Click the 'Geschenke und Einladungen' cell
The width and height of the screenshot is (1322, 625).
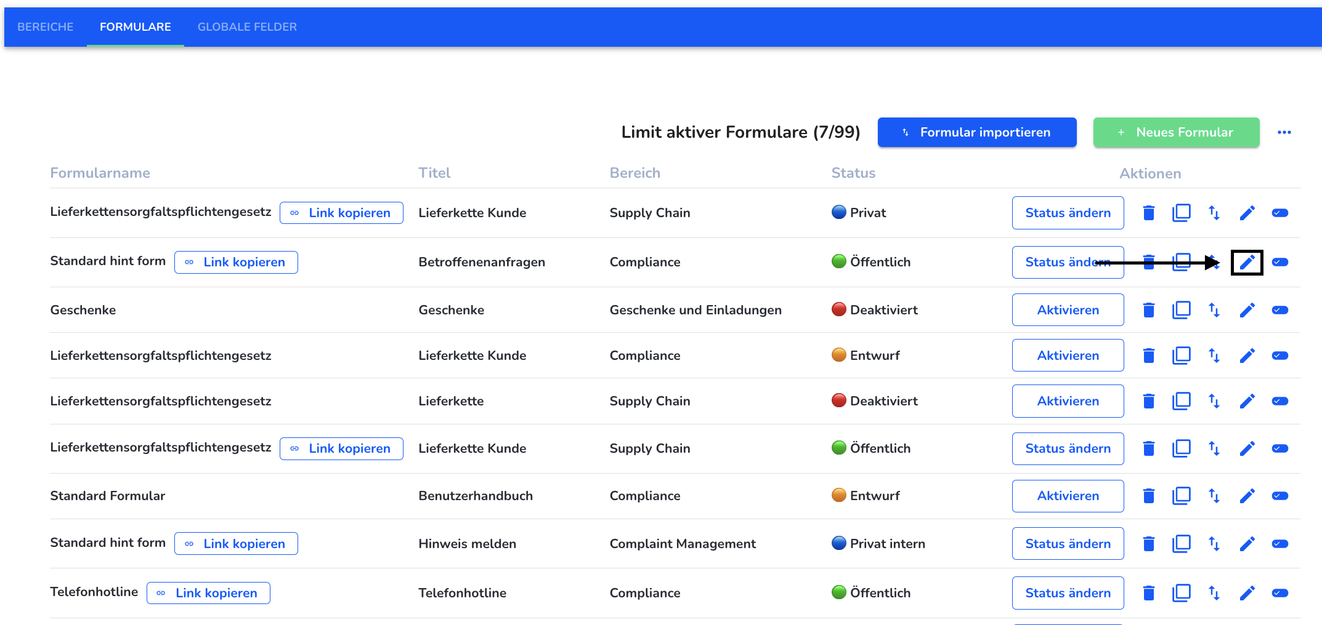pyautogui.click(x=695, y=310)
